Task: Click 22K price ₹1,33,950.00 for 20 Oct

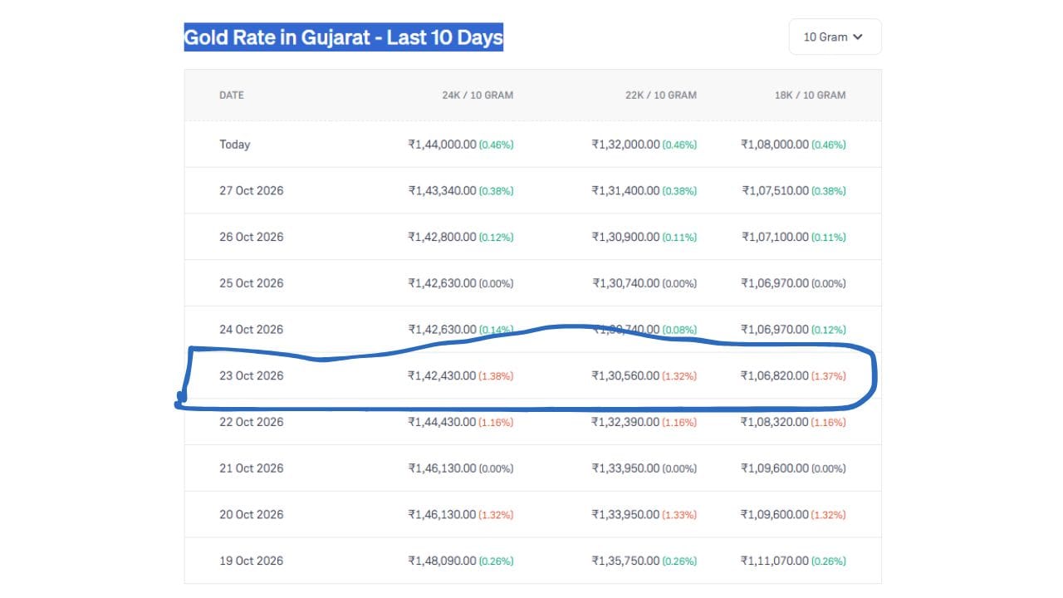Action: tap(625, 514)
